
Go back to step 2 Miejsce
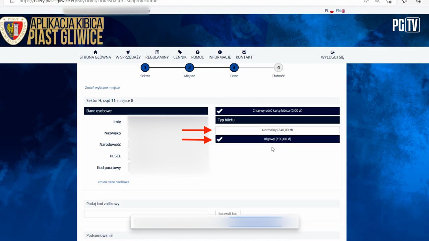pyautogui.click(x=189, y=68)
